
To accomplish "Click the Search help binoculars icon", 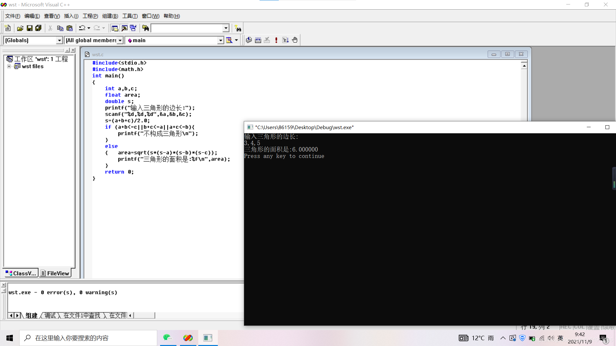I will [x=238, y=28].
